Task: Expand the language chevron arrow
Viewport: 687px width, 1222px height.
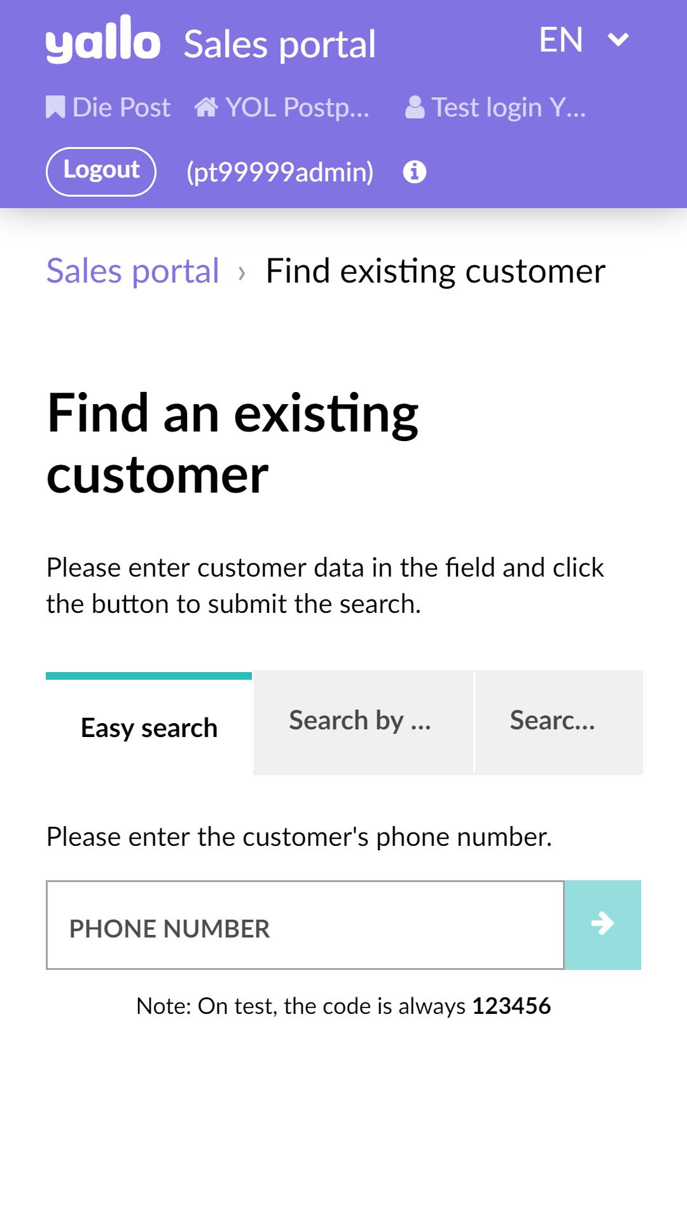Action: coord(618,40)
